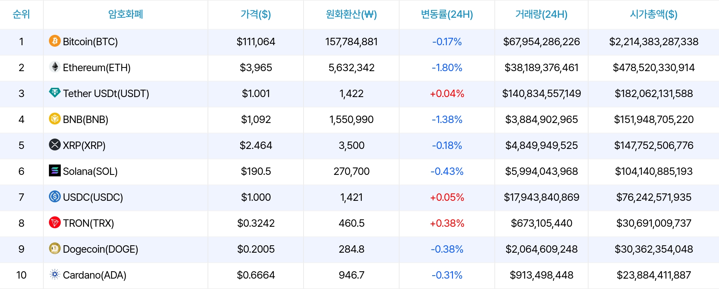Click the XRP black circle icon

coord(55,144)
